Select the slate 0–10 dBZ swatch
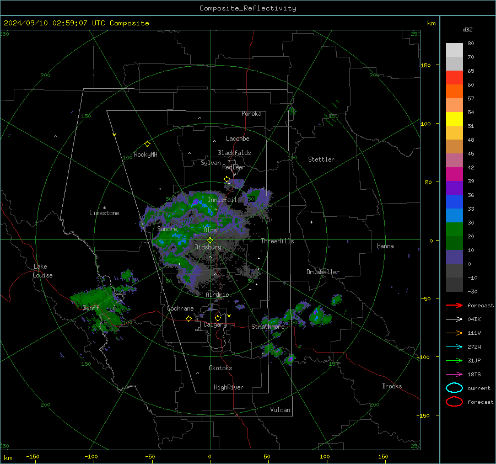This screenshot has width=496, height=464. click(x=454, y=257)
